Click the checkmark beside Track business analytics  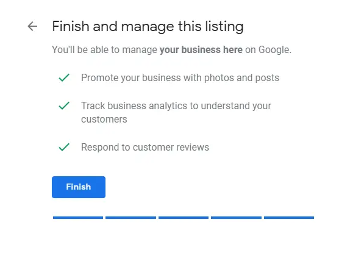(x=64, y=105)
